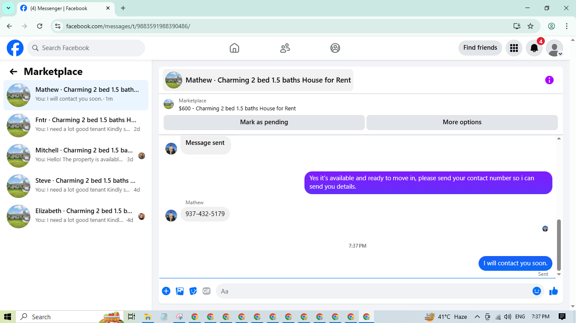
Task: Click the facebook.com address bar URL
Action: pyautogui.click(x=128, y=26)
